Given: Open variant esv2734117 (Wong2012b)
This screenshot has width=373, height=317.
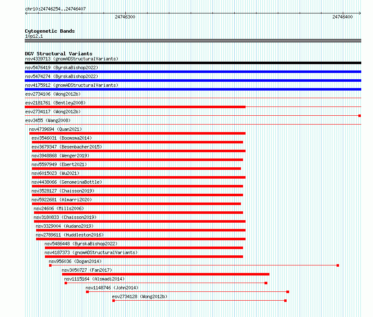Looking at the screenshot, I should tap(53, 112).
